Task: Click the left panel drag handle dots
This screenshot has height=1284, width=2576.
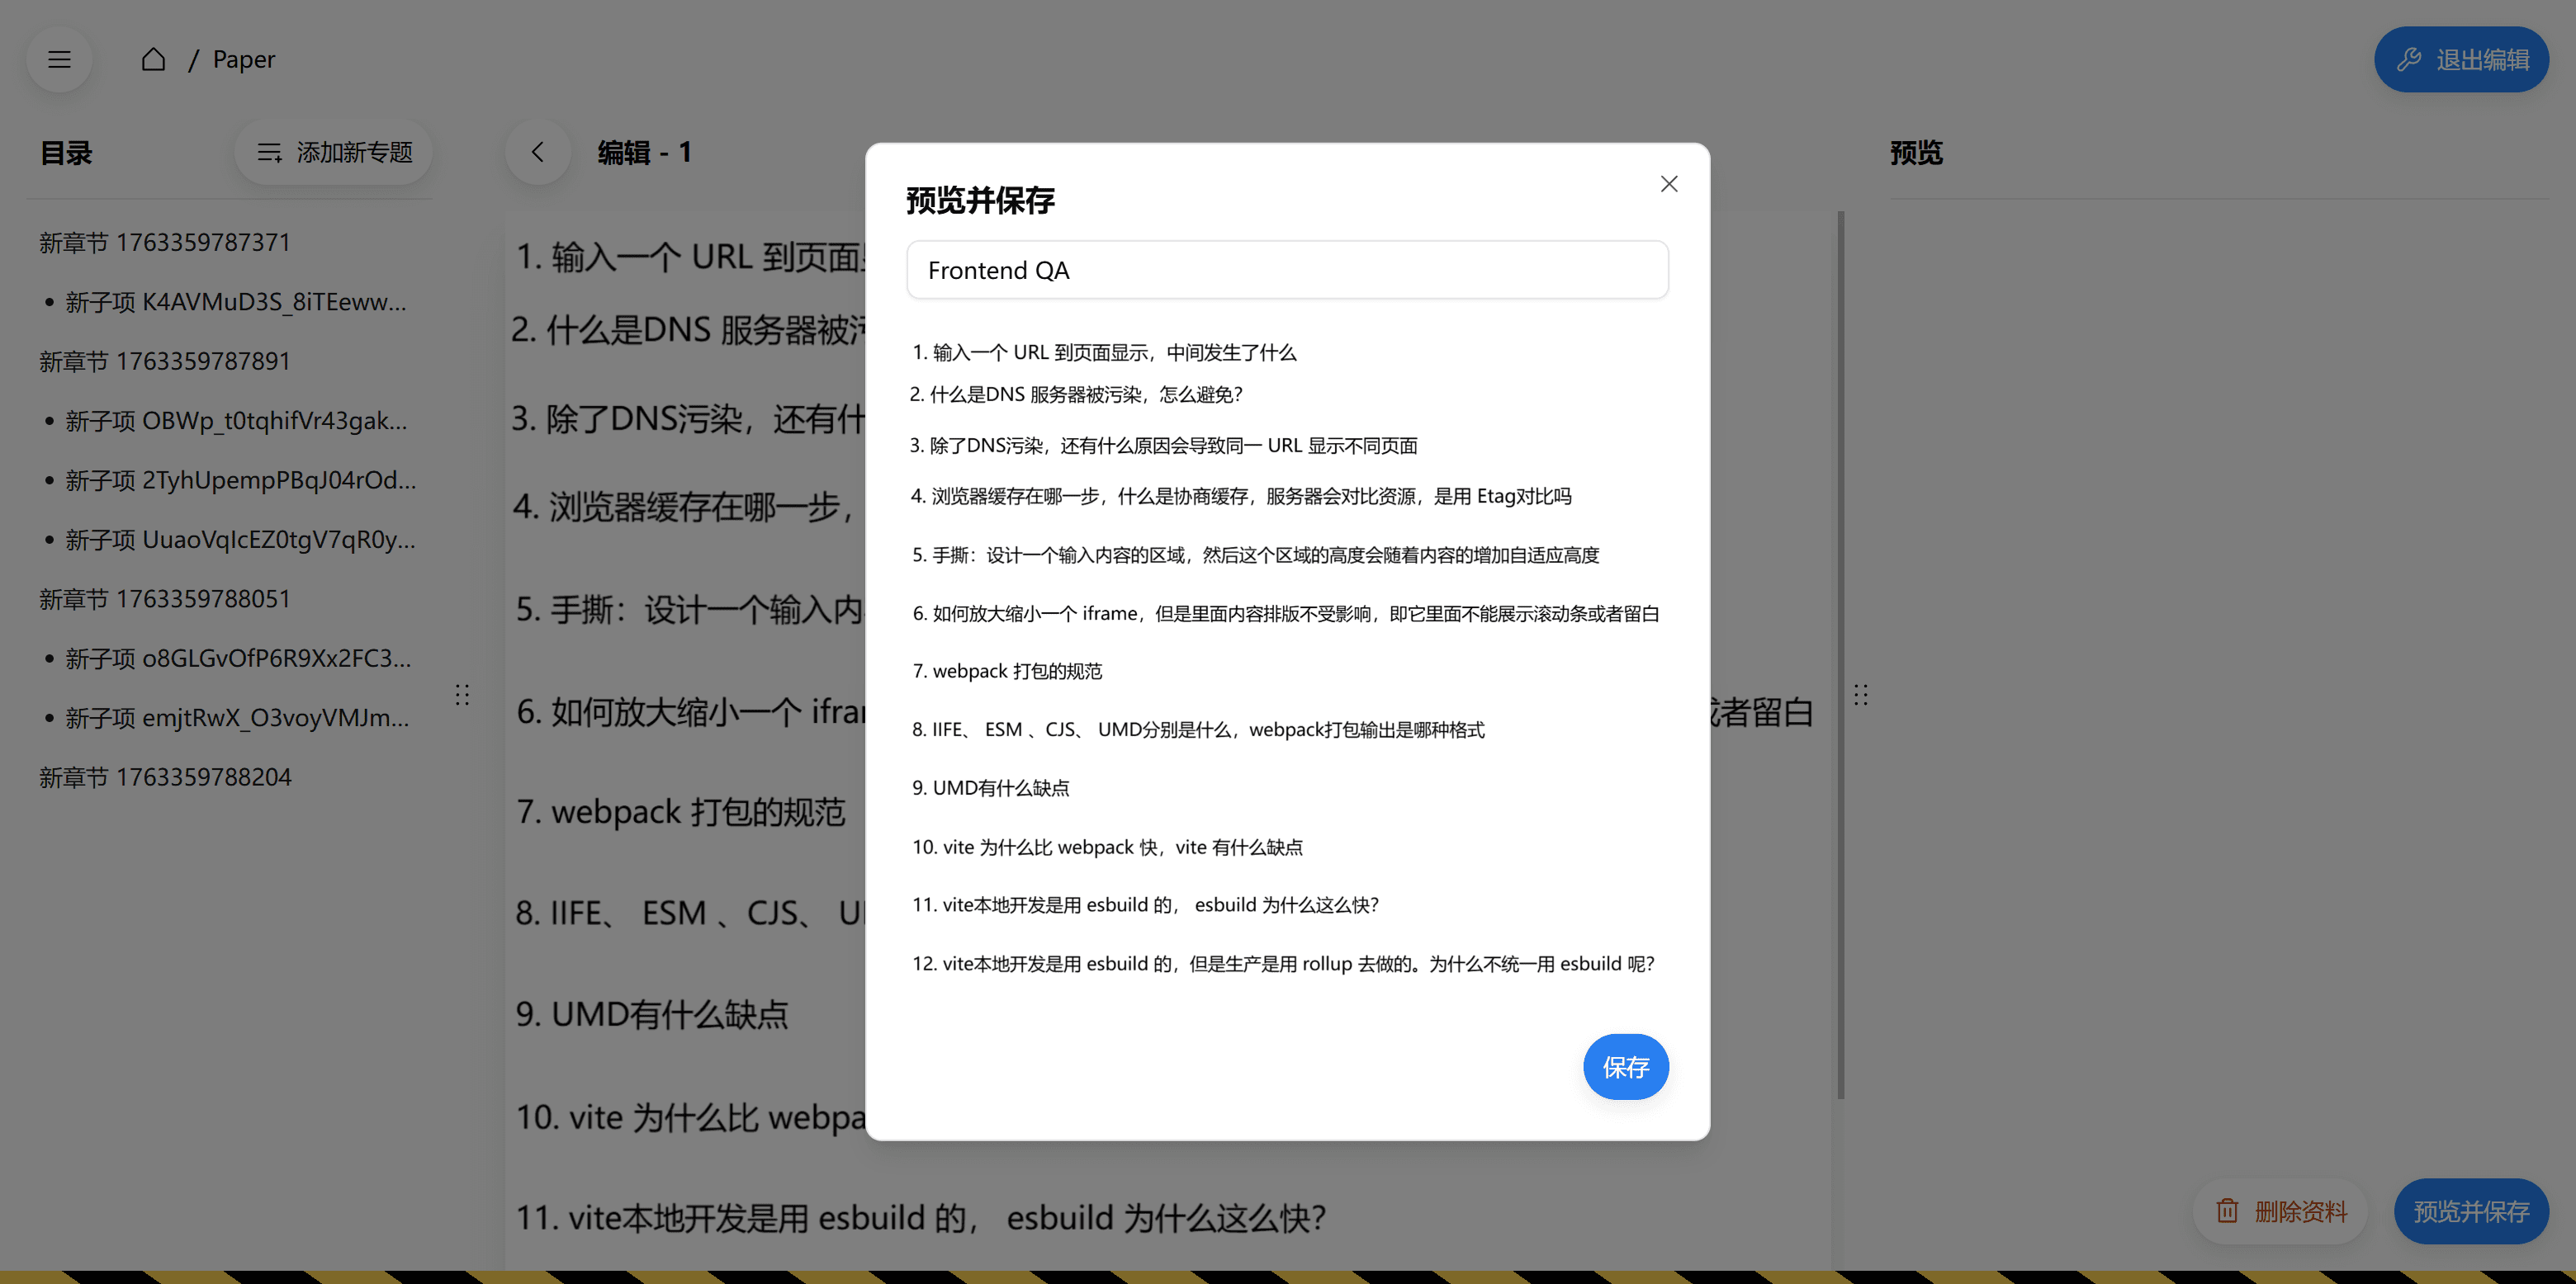Action: pyautogui.click(x=462, y=695)
